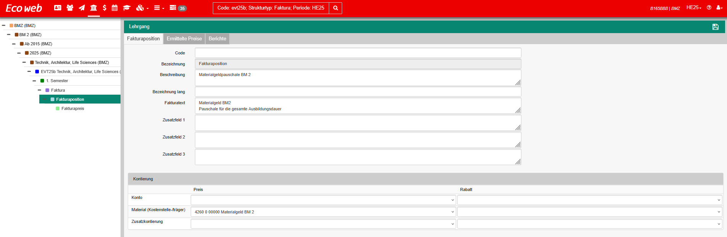Click the Eco web logo
The image size is (727, 237).
tap(24, 8)
